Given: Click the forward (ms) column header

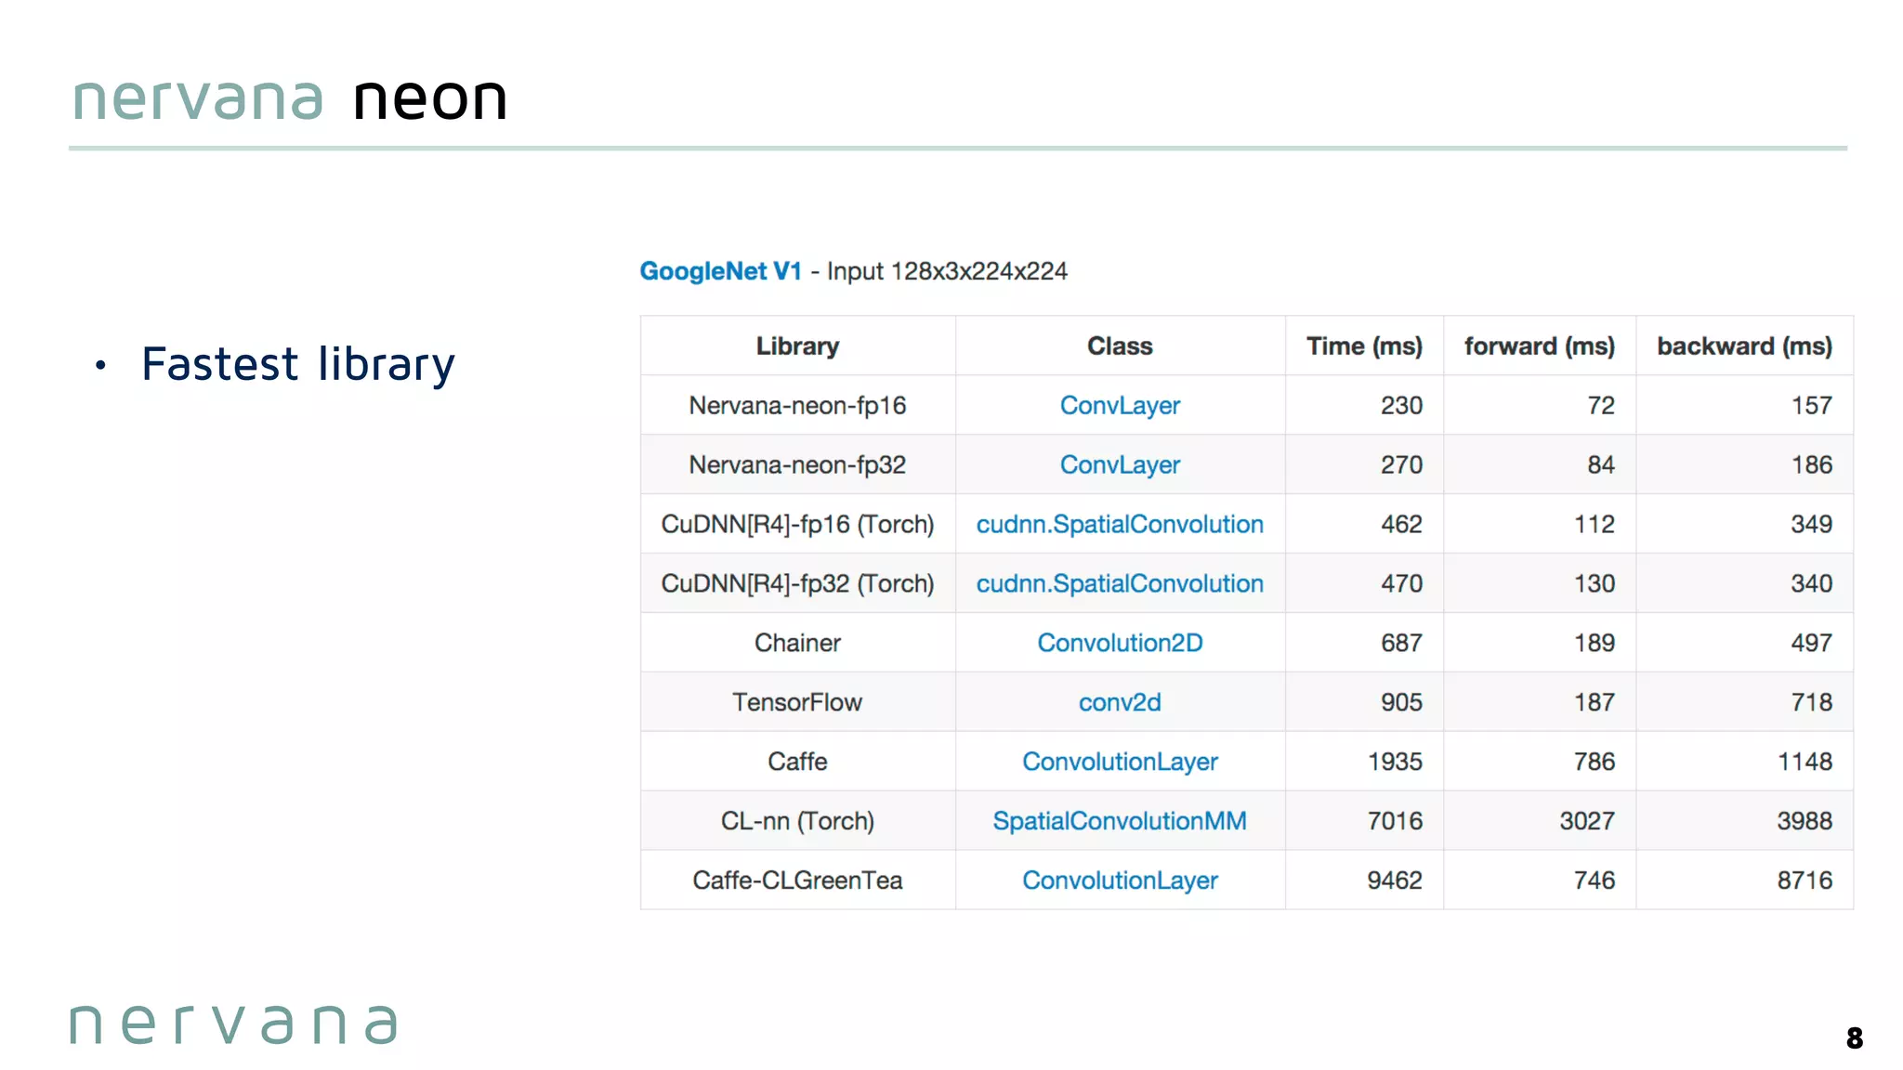Looking at the screenshot, I should click(1540, 346).
